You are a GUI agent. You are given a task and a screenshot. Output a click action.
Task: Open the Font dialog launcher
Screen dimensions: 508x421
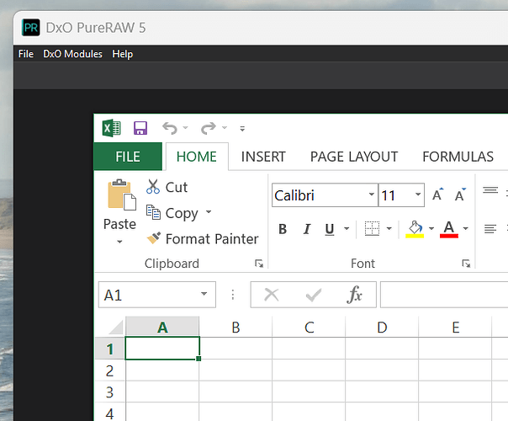[466, 264]
